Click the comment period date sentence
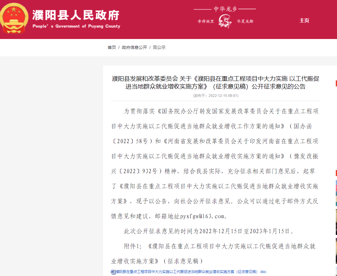 (209, 231)
